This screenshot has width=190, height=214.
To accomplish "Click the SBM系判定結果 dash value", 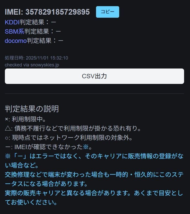I will (58, 31).
